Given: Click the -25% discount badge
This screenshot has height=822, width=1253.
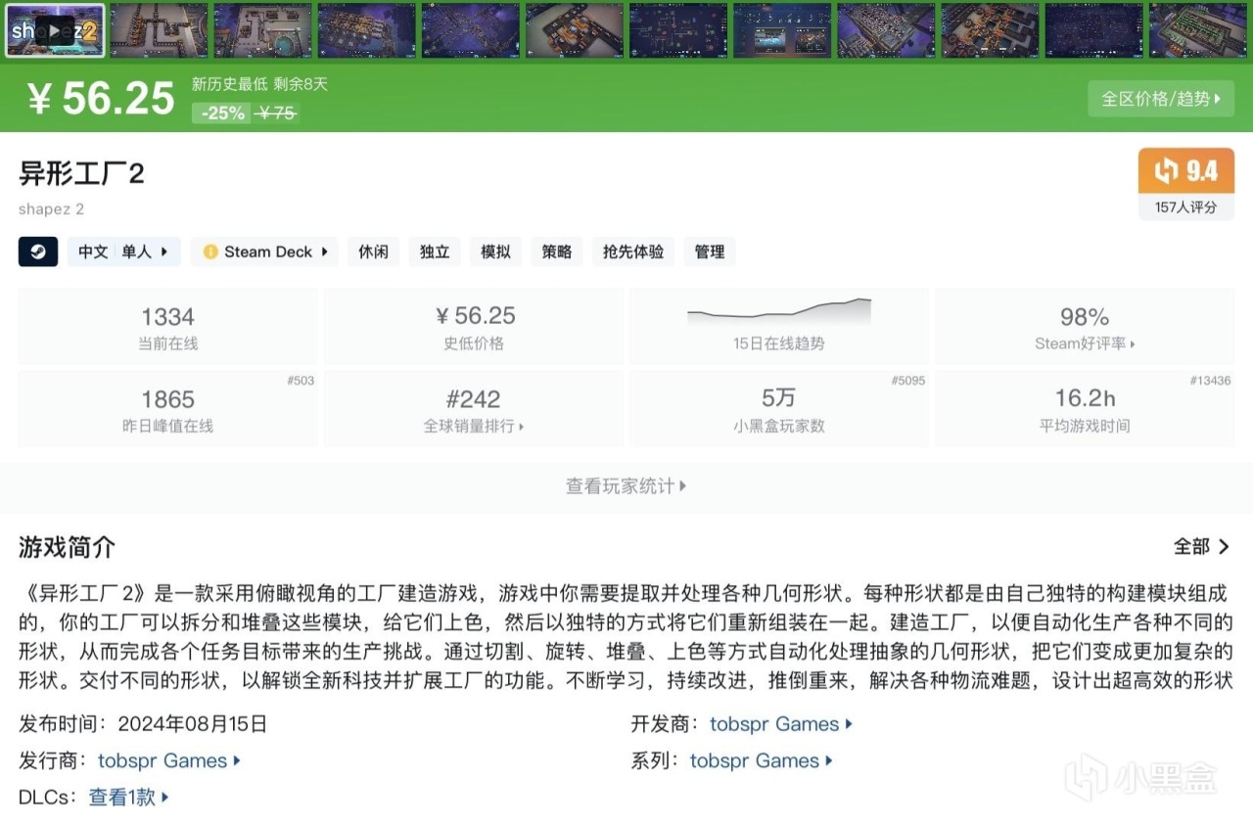Looking at the screenshot, I should click(x=222, y=113).
